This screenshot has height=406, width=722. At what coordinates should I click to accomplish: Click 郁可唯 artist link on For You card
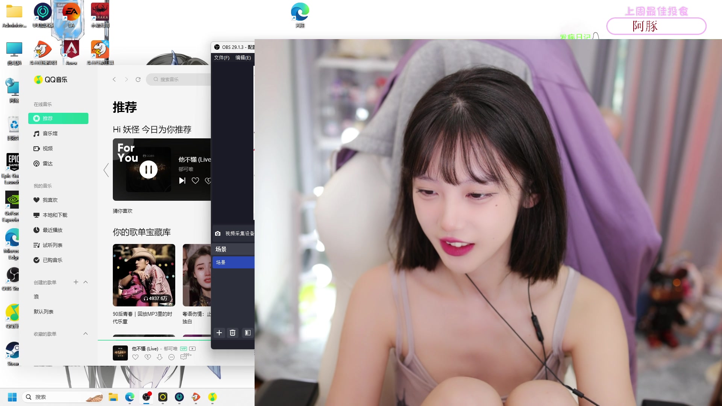pyautogui.click(x=186, y=169)
